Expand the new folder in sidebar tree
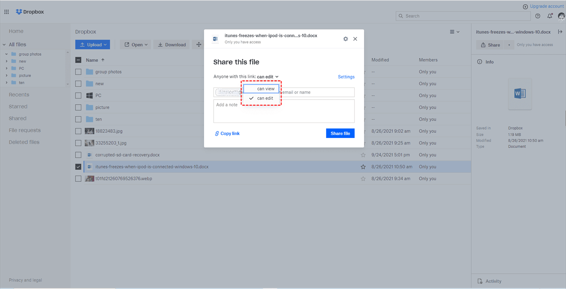566x289 pixels. click(x=6, y=61)
